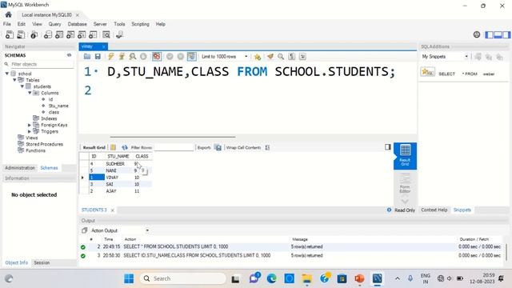512x288 pixels.
Task: Toggle continue-on-error execution icon
Action: click(157, 57)
